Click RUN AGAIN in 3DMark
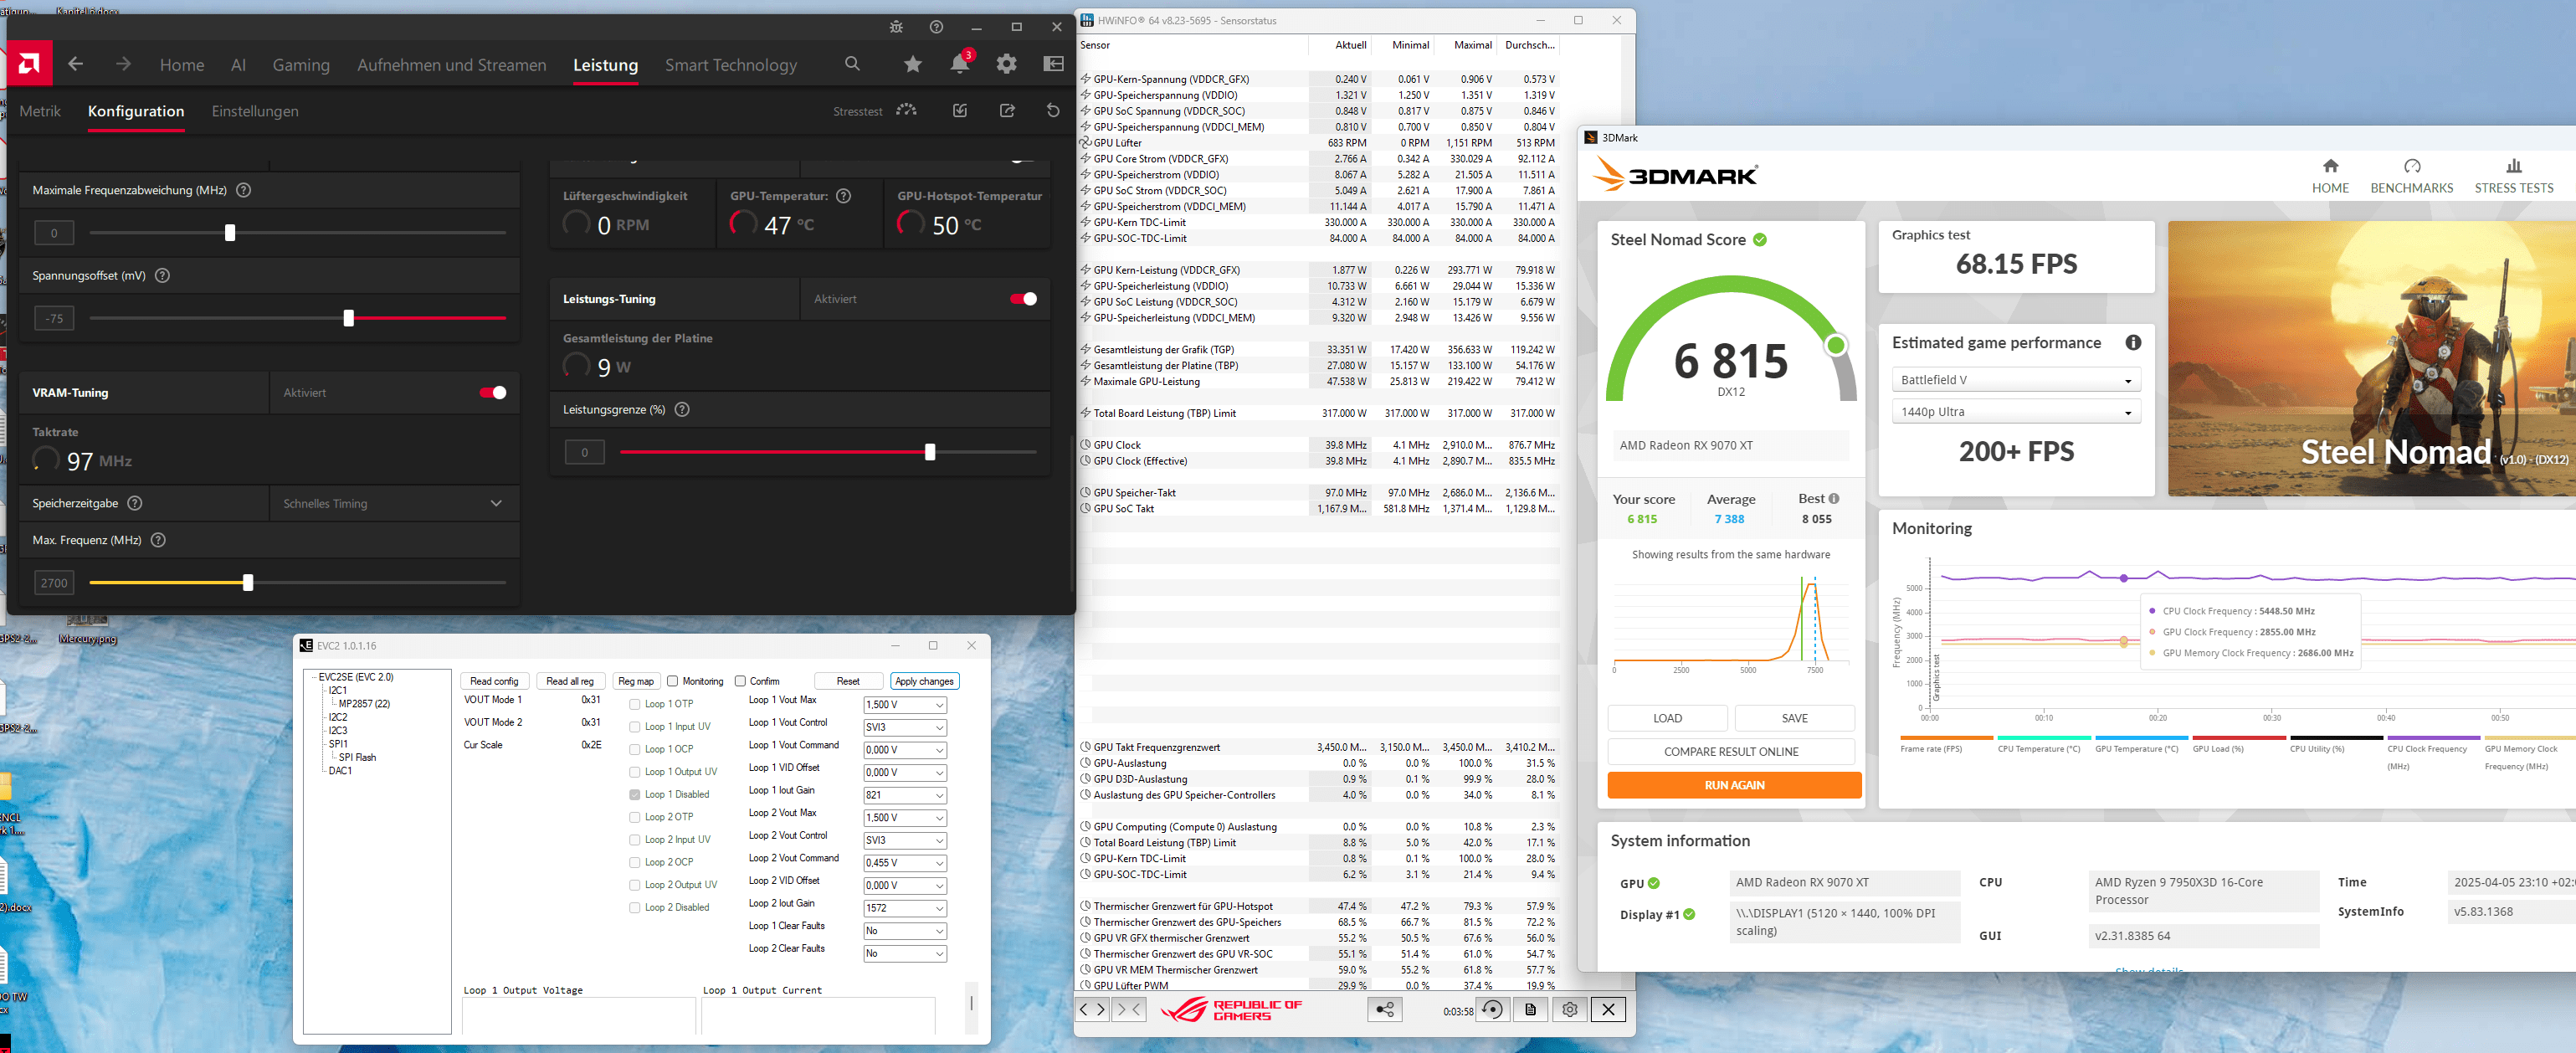Viewport: 2576px width, 1053px height. 1734,785
